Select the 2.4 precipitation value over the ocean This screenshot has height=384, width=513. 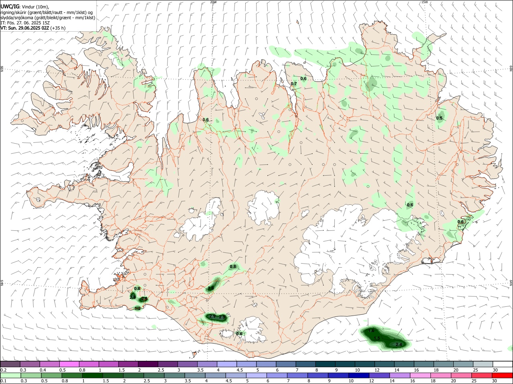pyautogui.click(x=399, y=344)
